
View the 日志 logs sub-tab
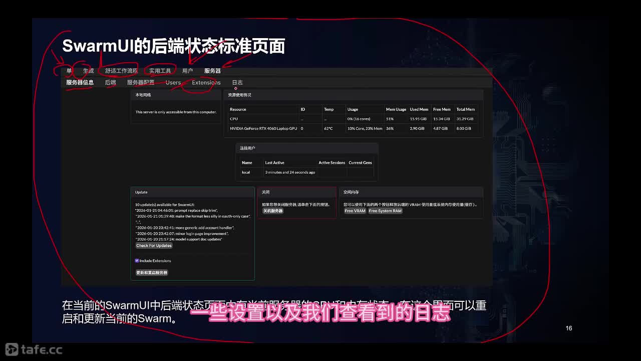237,82
